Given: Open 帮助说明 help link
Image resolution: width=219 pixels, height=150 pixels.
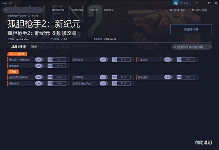Looking at the screenshot, I should [x=203, y=142].
